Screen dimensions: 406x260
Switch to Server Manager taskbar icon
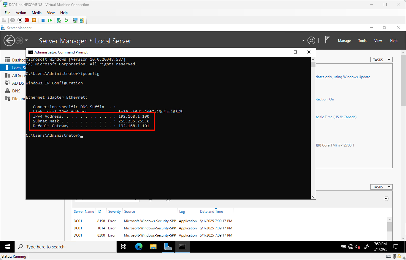168,247
